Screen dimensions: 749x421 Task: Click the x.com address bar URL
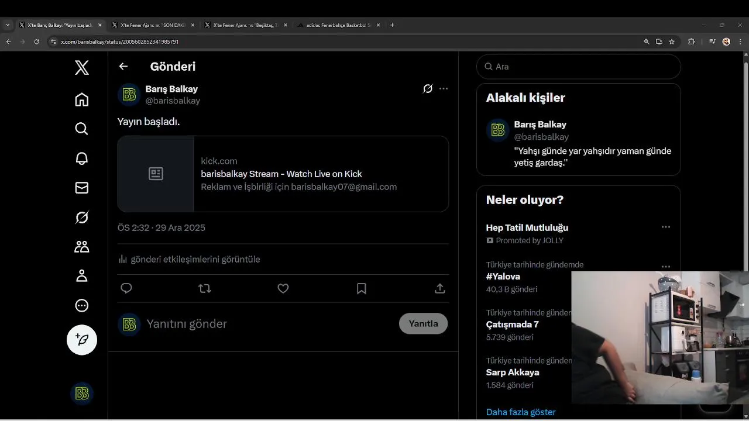[x=120, y=42]
